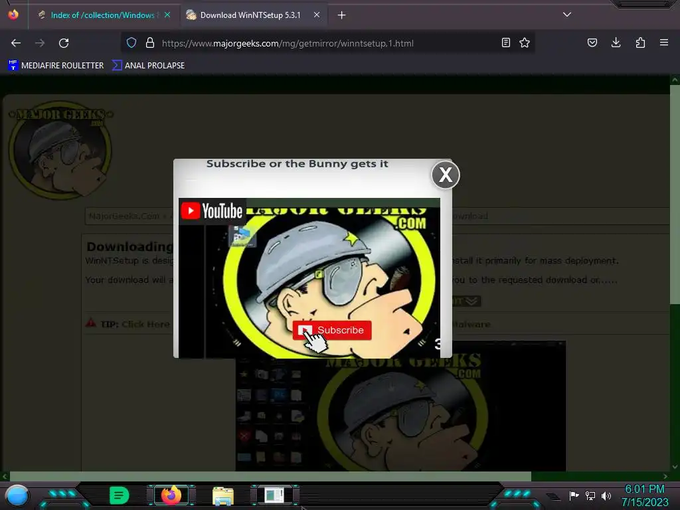Click the taskbar clock showing 6:01 PM
The image size is (680, 510).
click(644, 495)
